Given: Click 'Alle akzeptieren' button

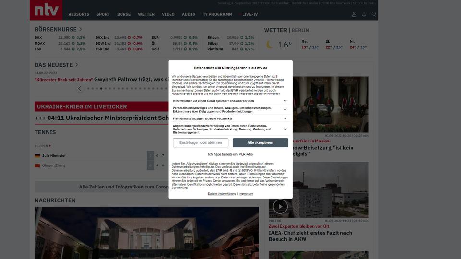Looking at the screenshot, I should click(260, 143).
